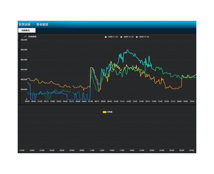
Task: Toggle the 总电量 legend label text
Action: (x=110, y=112)
